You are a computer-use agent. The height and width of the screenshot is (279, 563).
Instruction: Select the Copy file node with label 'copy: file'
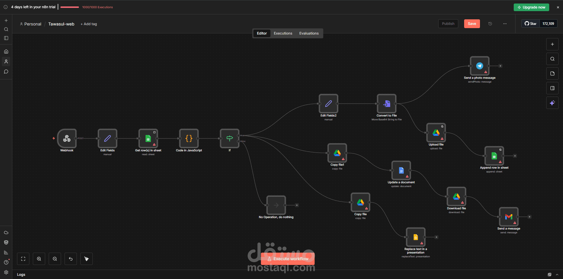pos(361,202)
